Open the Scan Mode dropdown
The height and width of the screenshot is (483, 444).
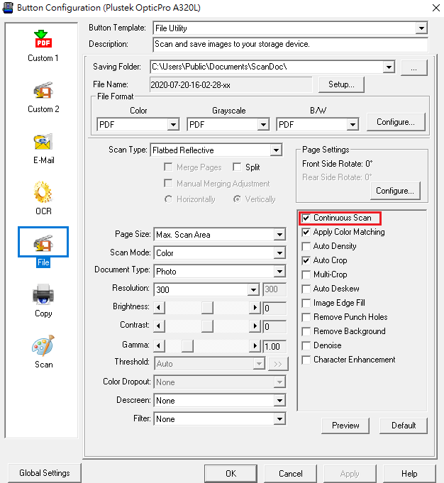click(279, 253)
